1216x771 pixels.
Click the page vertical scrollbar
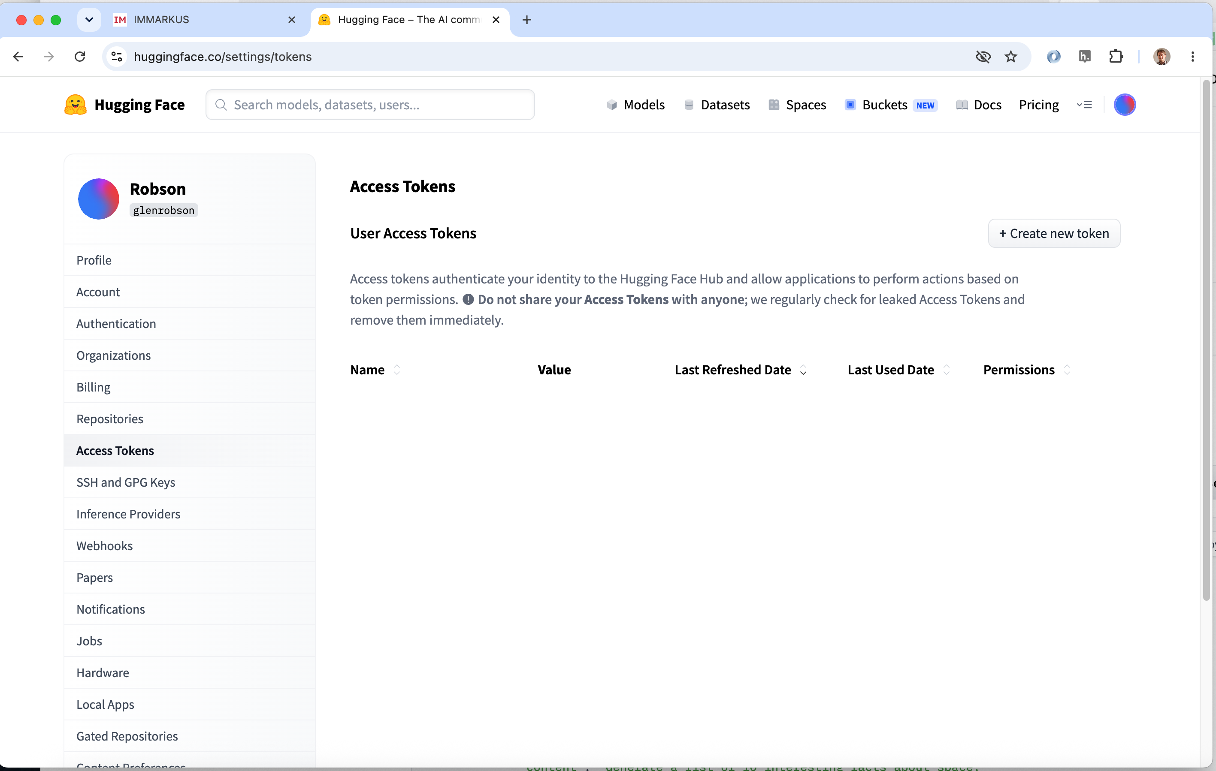click(x=1207, y=340)
